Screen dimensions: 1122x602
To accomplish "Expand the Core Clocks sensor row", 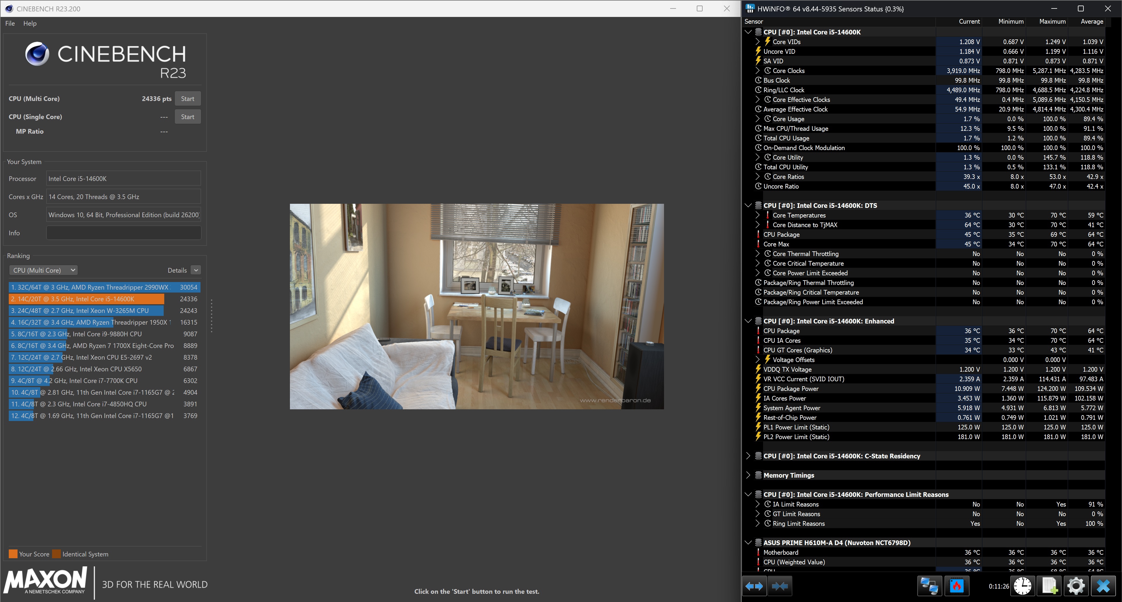I will 758,70.
